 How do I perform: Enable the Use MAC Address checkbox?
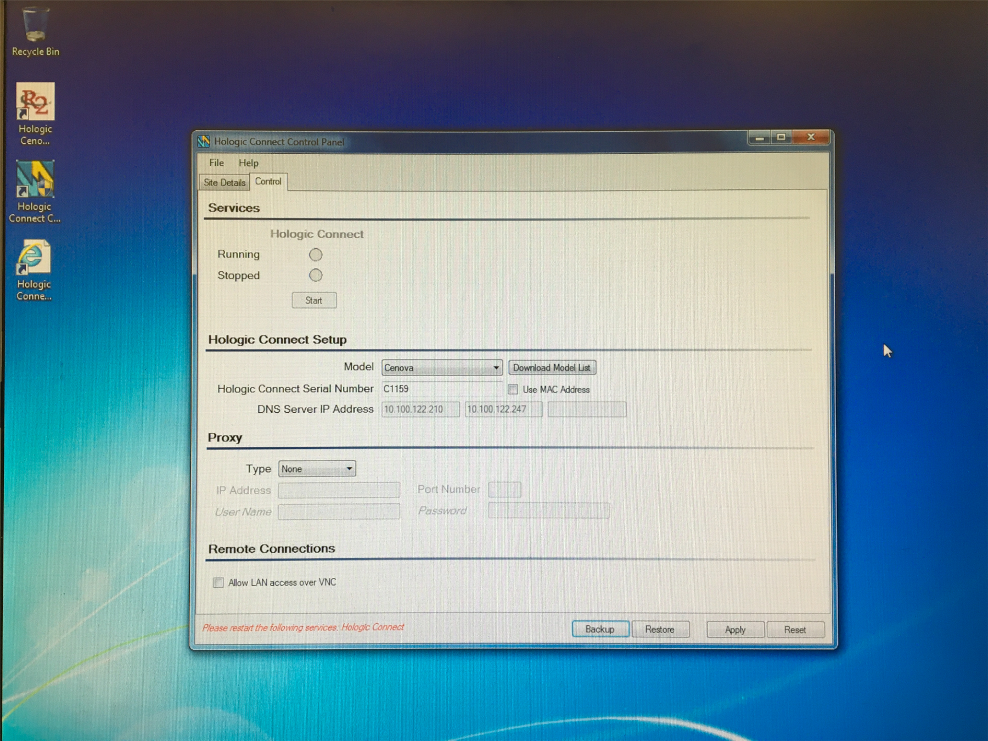tap(513, 389)
